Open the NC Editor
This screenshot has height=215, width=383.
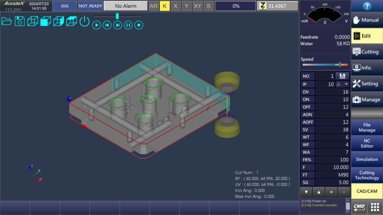coord(367,143)
